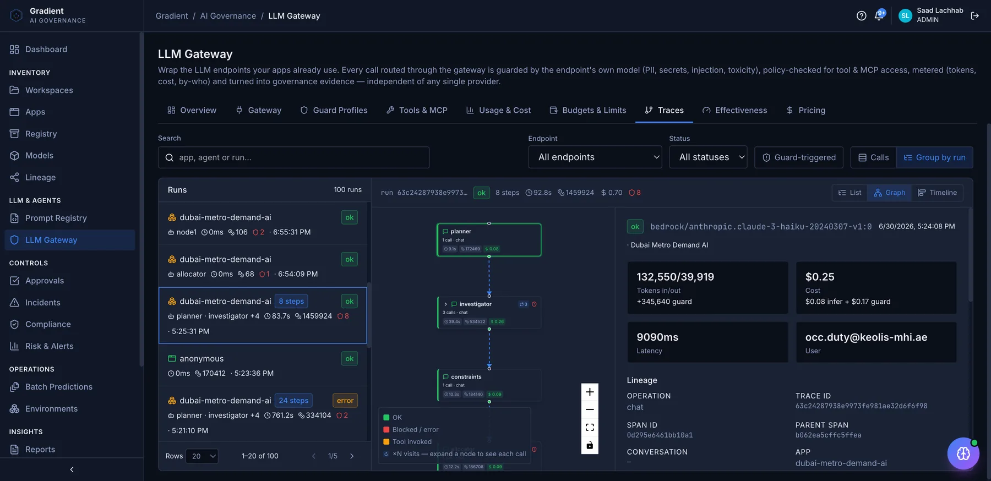This screenshot has height=481, width=991.
Task: Click the 8 steps badge on selected run
Action: pyautogui.click(x=291, y=301)
